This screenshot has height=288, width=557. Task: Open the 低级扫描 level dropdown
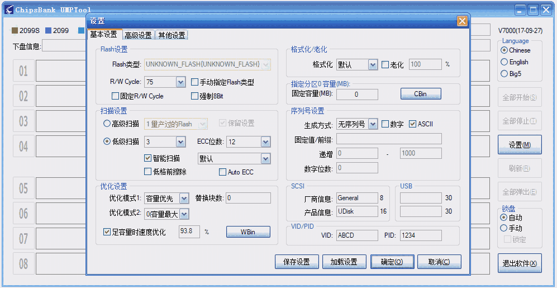click(181, 142)
